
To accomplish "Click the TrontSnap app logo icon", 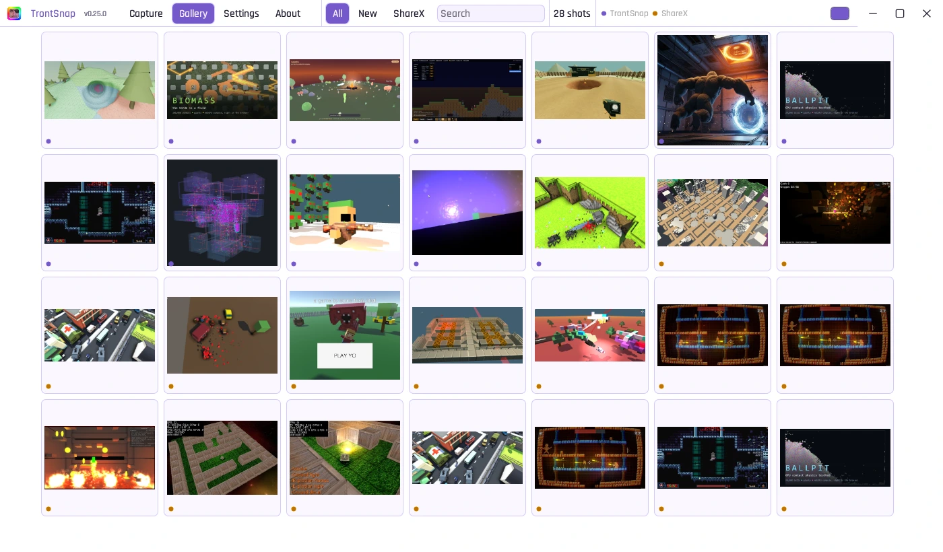I will pyautogui.click(x=14, y=13).
